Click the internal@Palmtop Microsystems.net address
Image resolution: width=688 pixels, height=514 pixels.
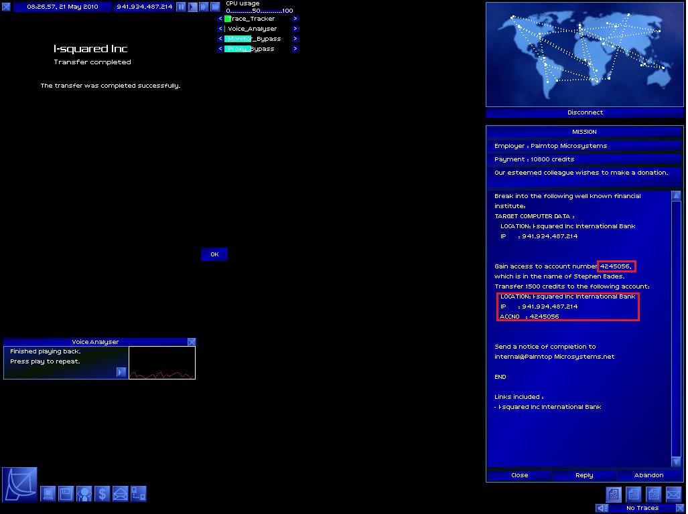[554, 357]
